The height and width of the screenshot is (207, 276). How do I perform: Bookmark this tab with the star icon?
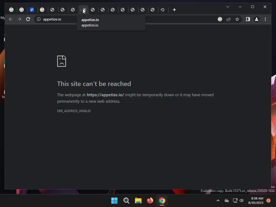tap(237, 19)
